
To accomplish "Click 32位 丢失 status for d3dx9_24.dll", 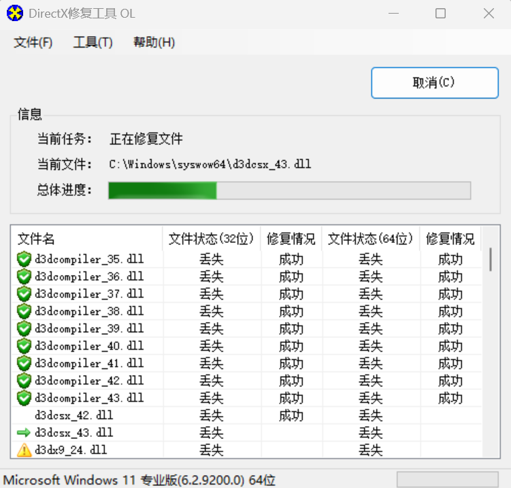I will pyautogui.click(x=212, y=450).
